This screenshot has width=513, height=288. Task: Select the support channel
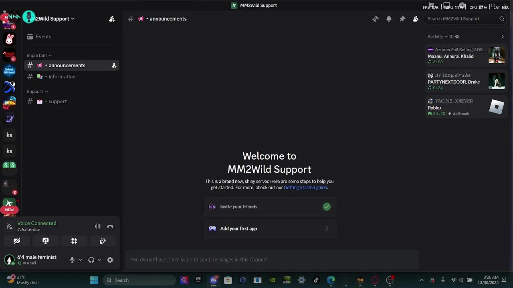(72, 102)
